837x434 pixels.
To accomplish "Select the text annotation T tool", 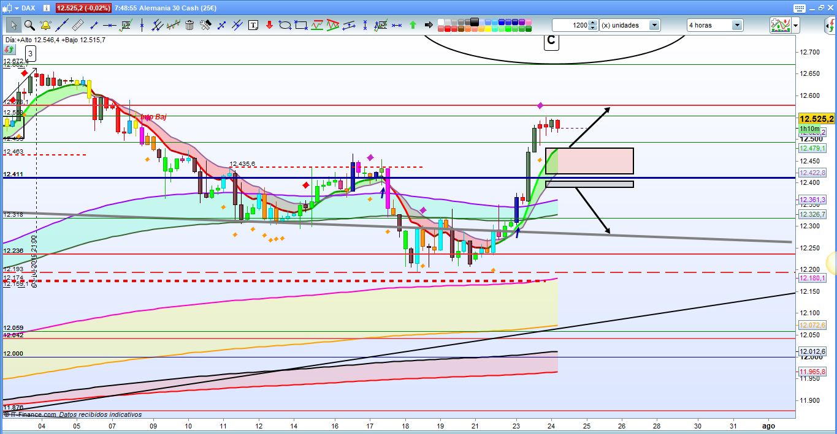I will click(253, 25).
